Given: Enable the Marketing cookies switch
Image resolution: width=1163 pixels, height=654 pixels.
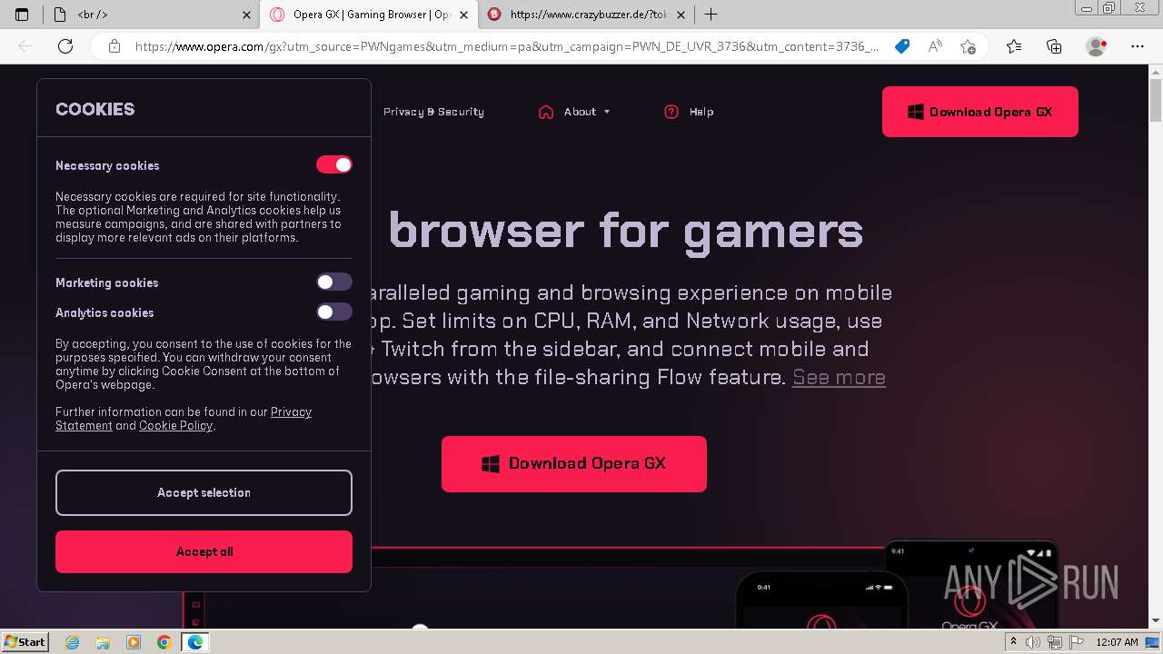Looking at the screenshot, I should 333,282.
